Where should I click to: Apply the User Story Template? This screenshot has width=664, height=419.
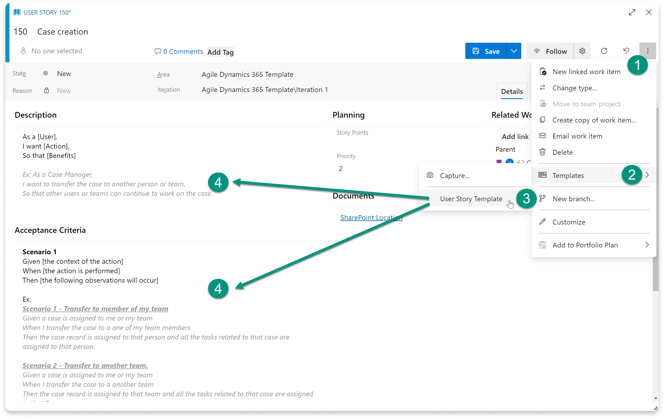(475, 199)
